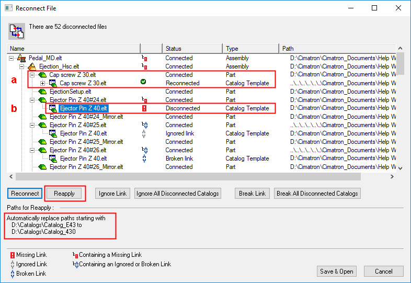The width and height of the screenshot is (411, 283).
Task: Click the Cancel button
Action: click(383, 271)
